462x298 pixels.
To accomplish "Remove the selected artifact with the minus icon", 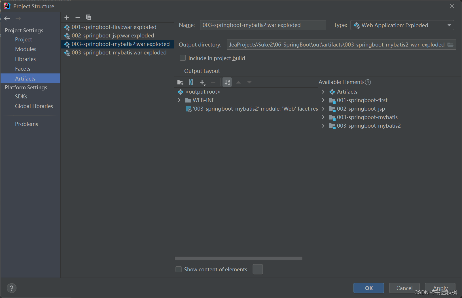I will [x=78, y=18].
